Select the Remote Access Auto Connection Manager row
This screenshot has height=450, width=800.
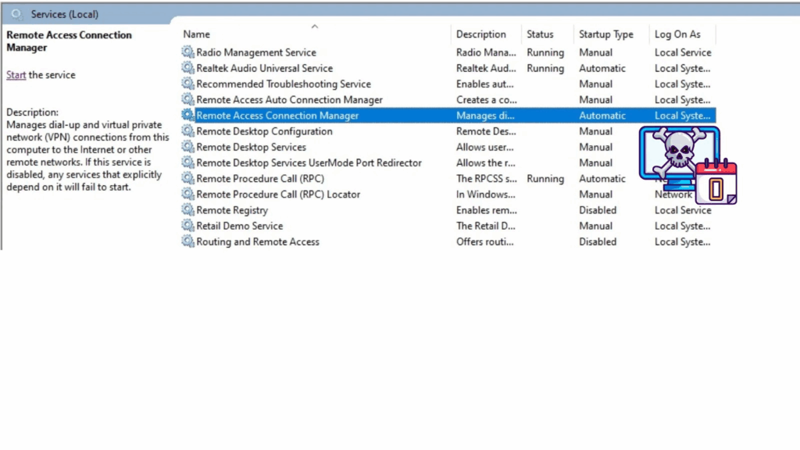coord(289,100)
